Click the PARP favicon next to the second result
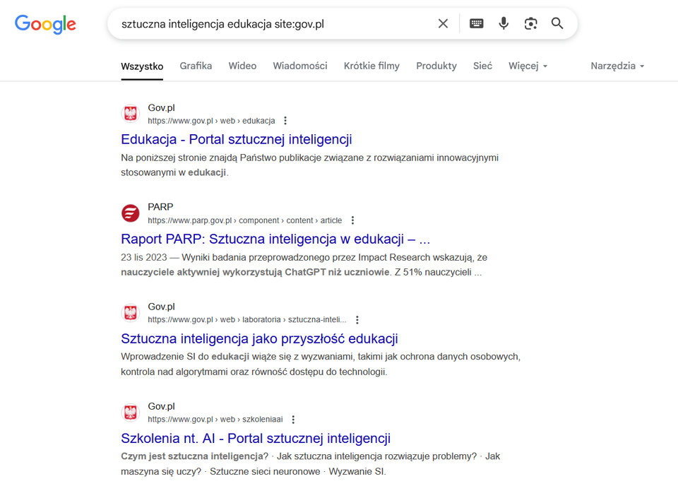 (x=131, y=213)
